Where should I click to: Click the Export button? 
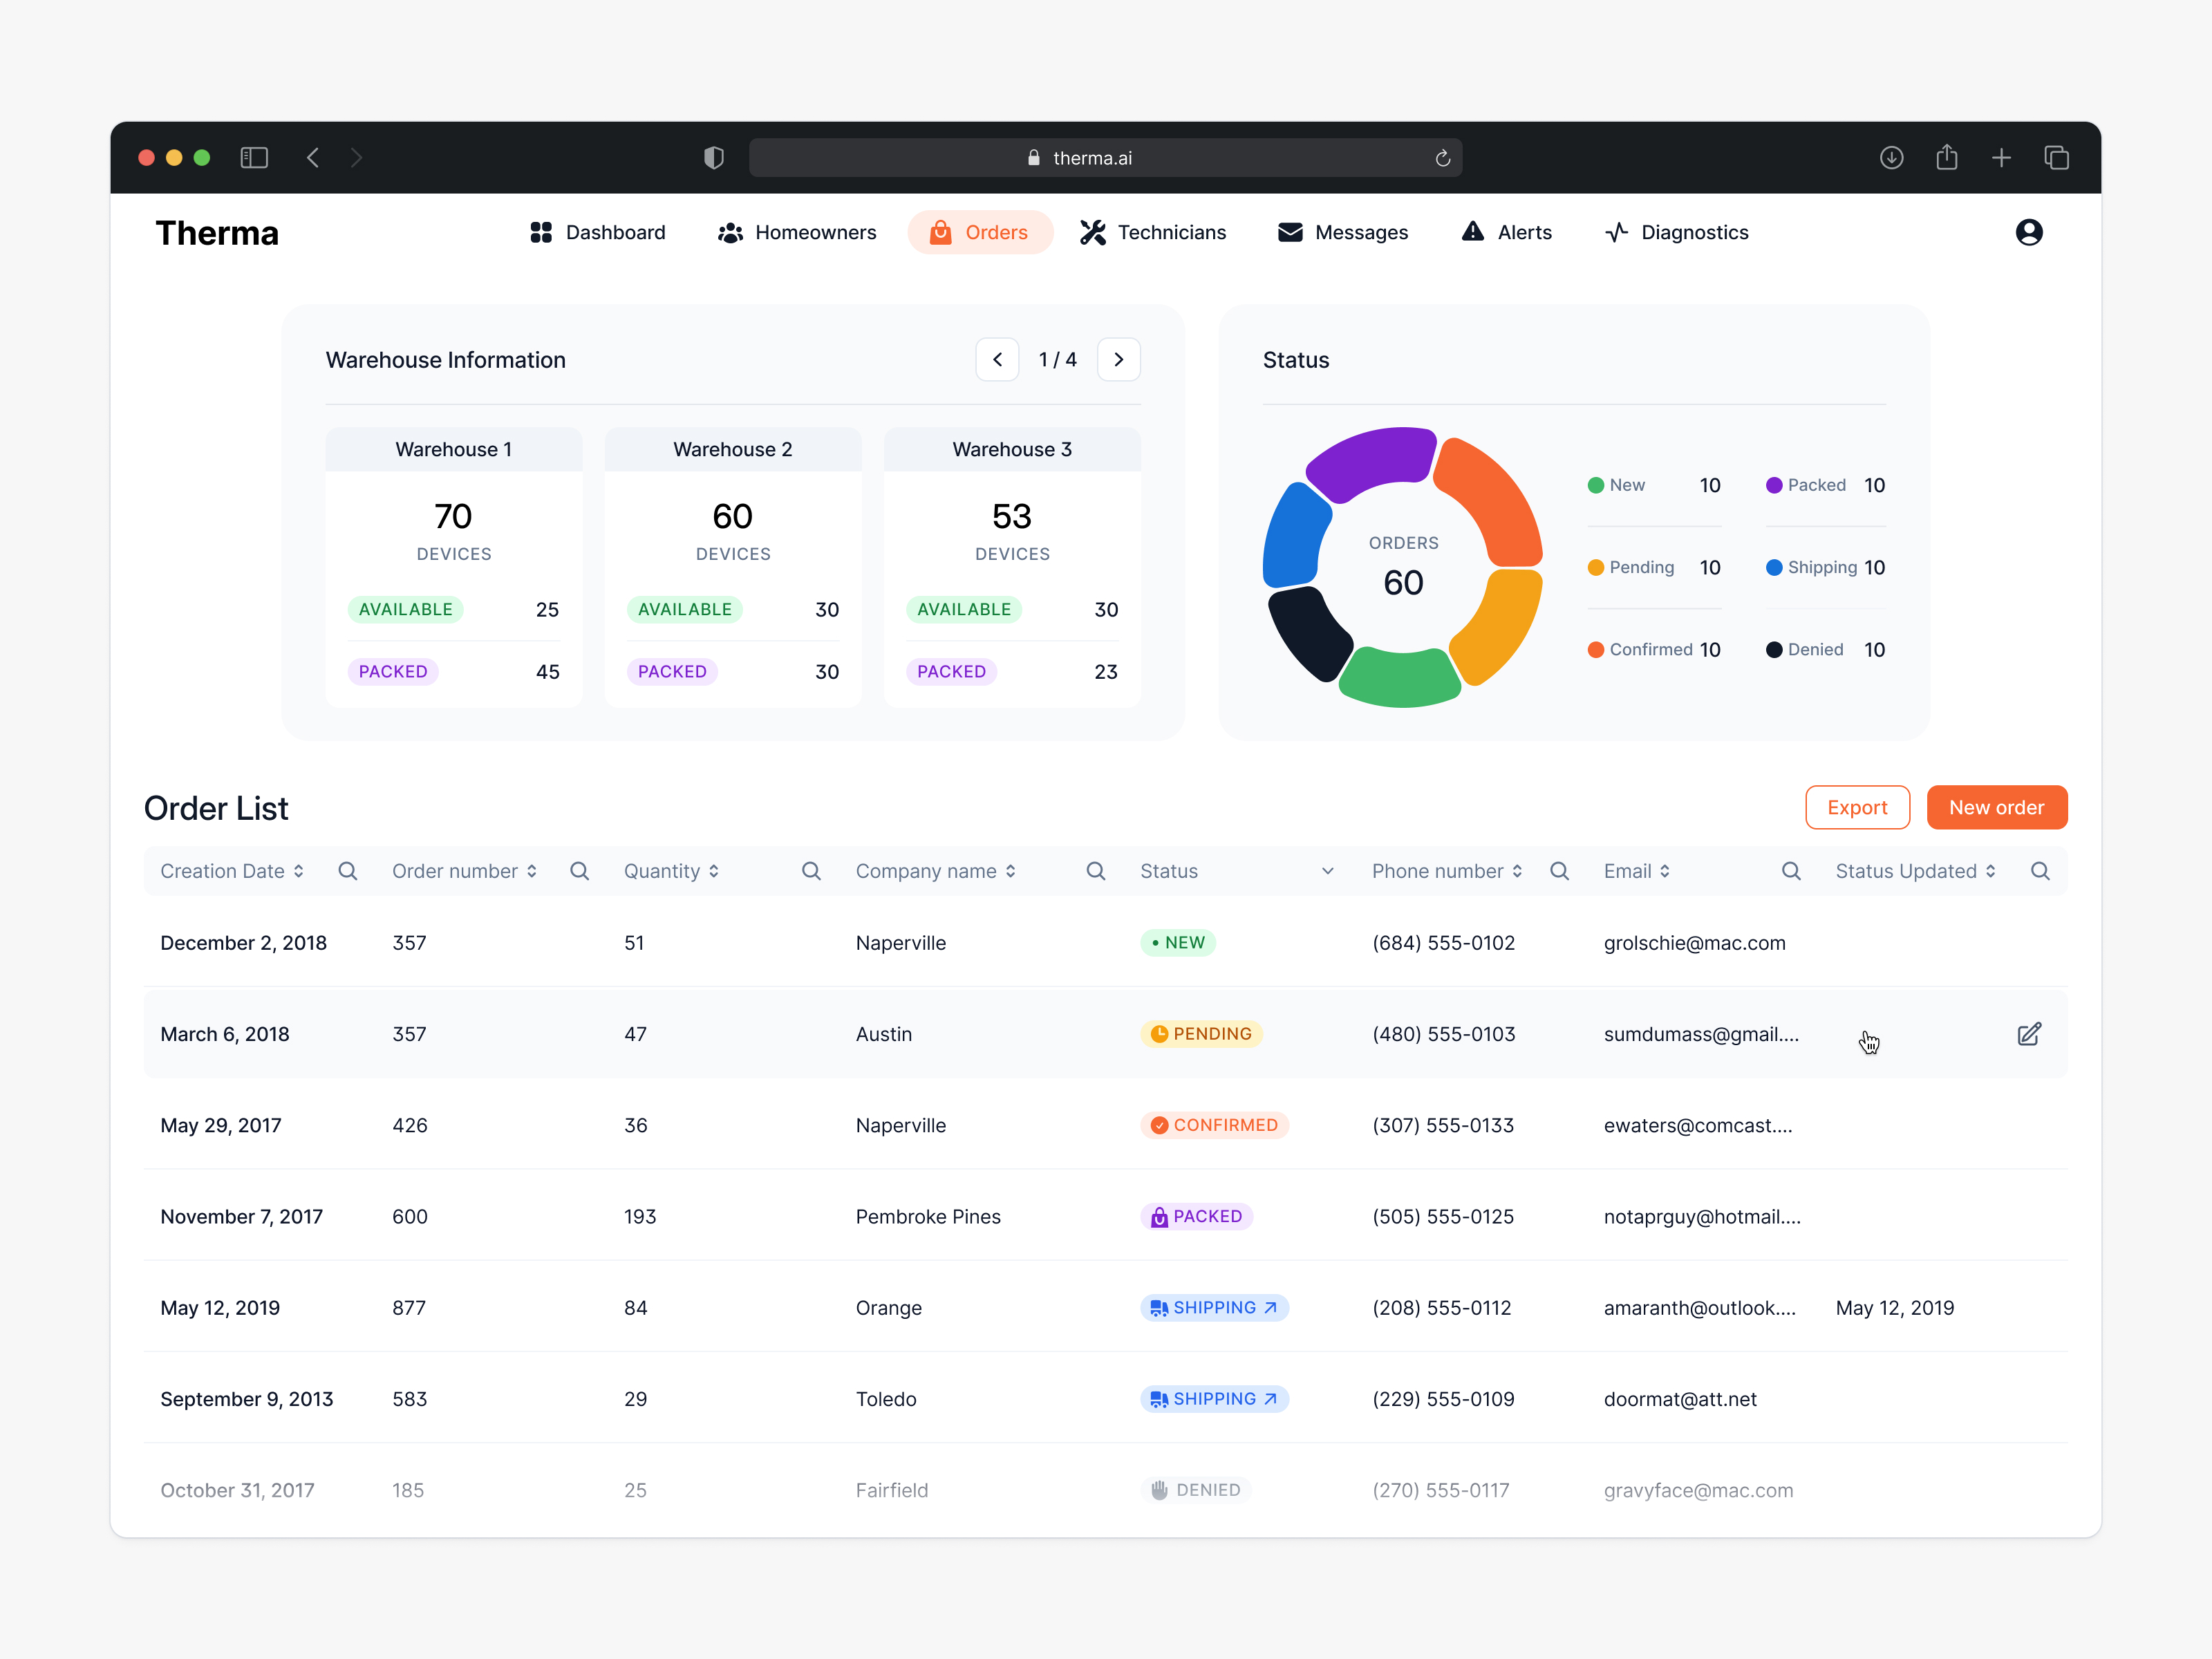(1857, 807)
